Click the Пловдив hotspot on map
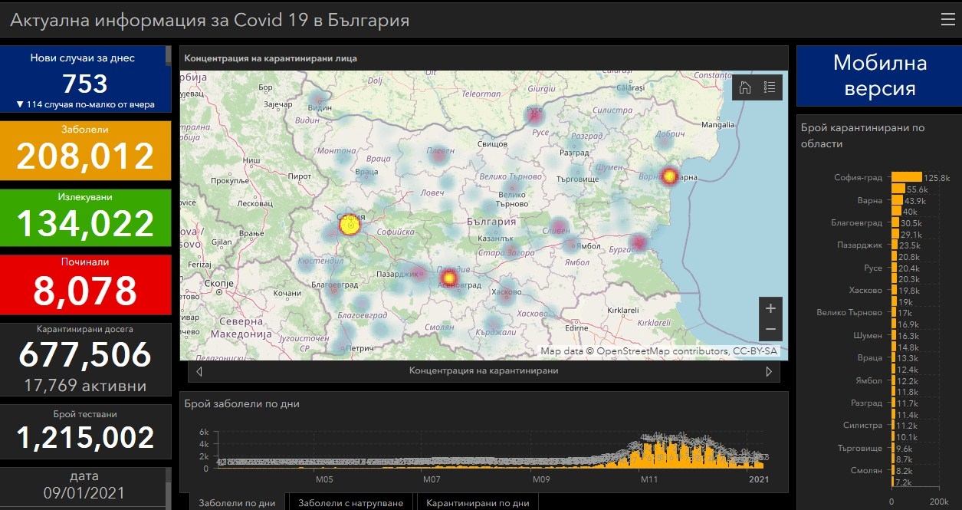 click(449, 277)
